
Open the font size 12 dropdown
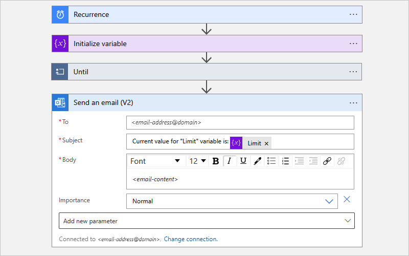click(198, 161)
